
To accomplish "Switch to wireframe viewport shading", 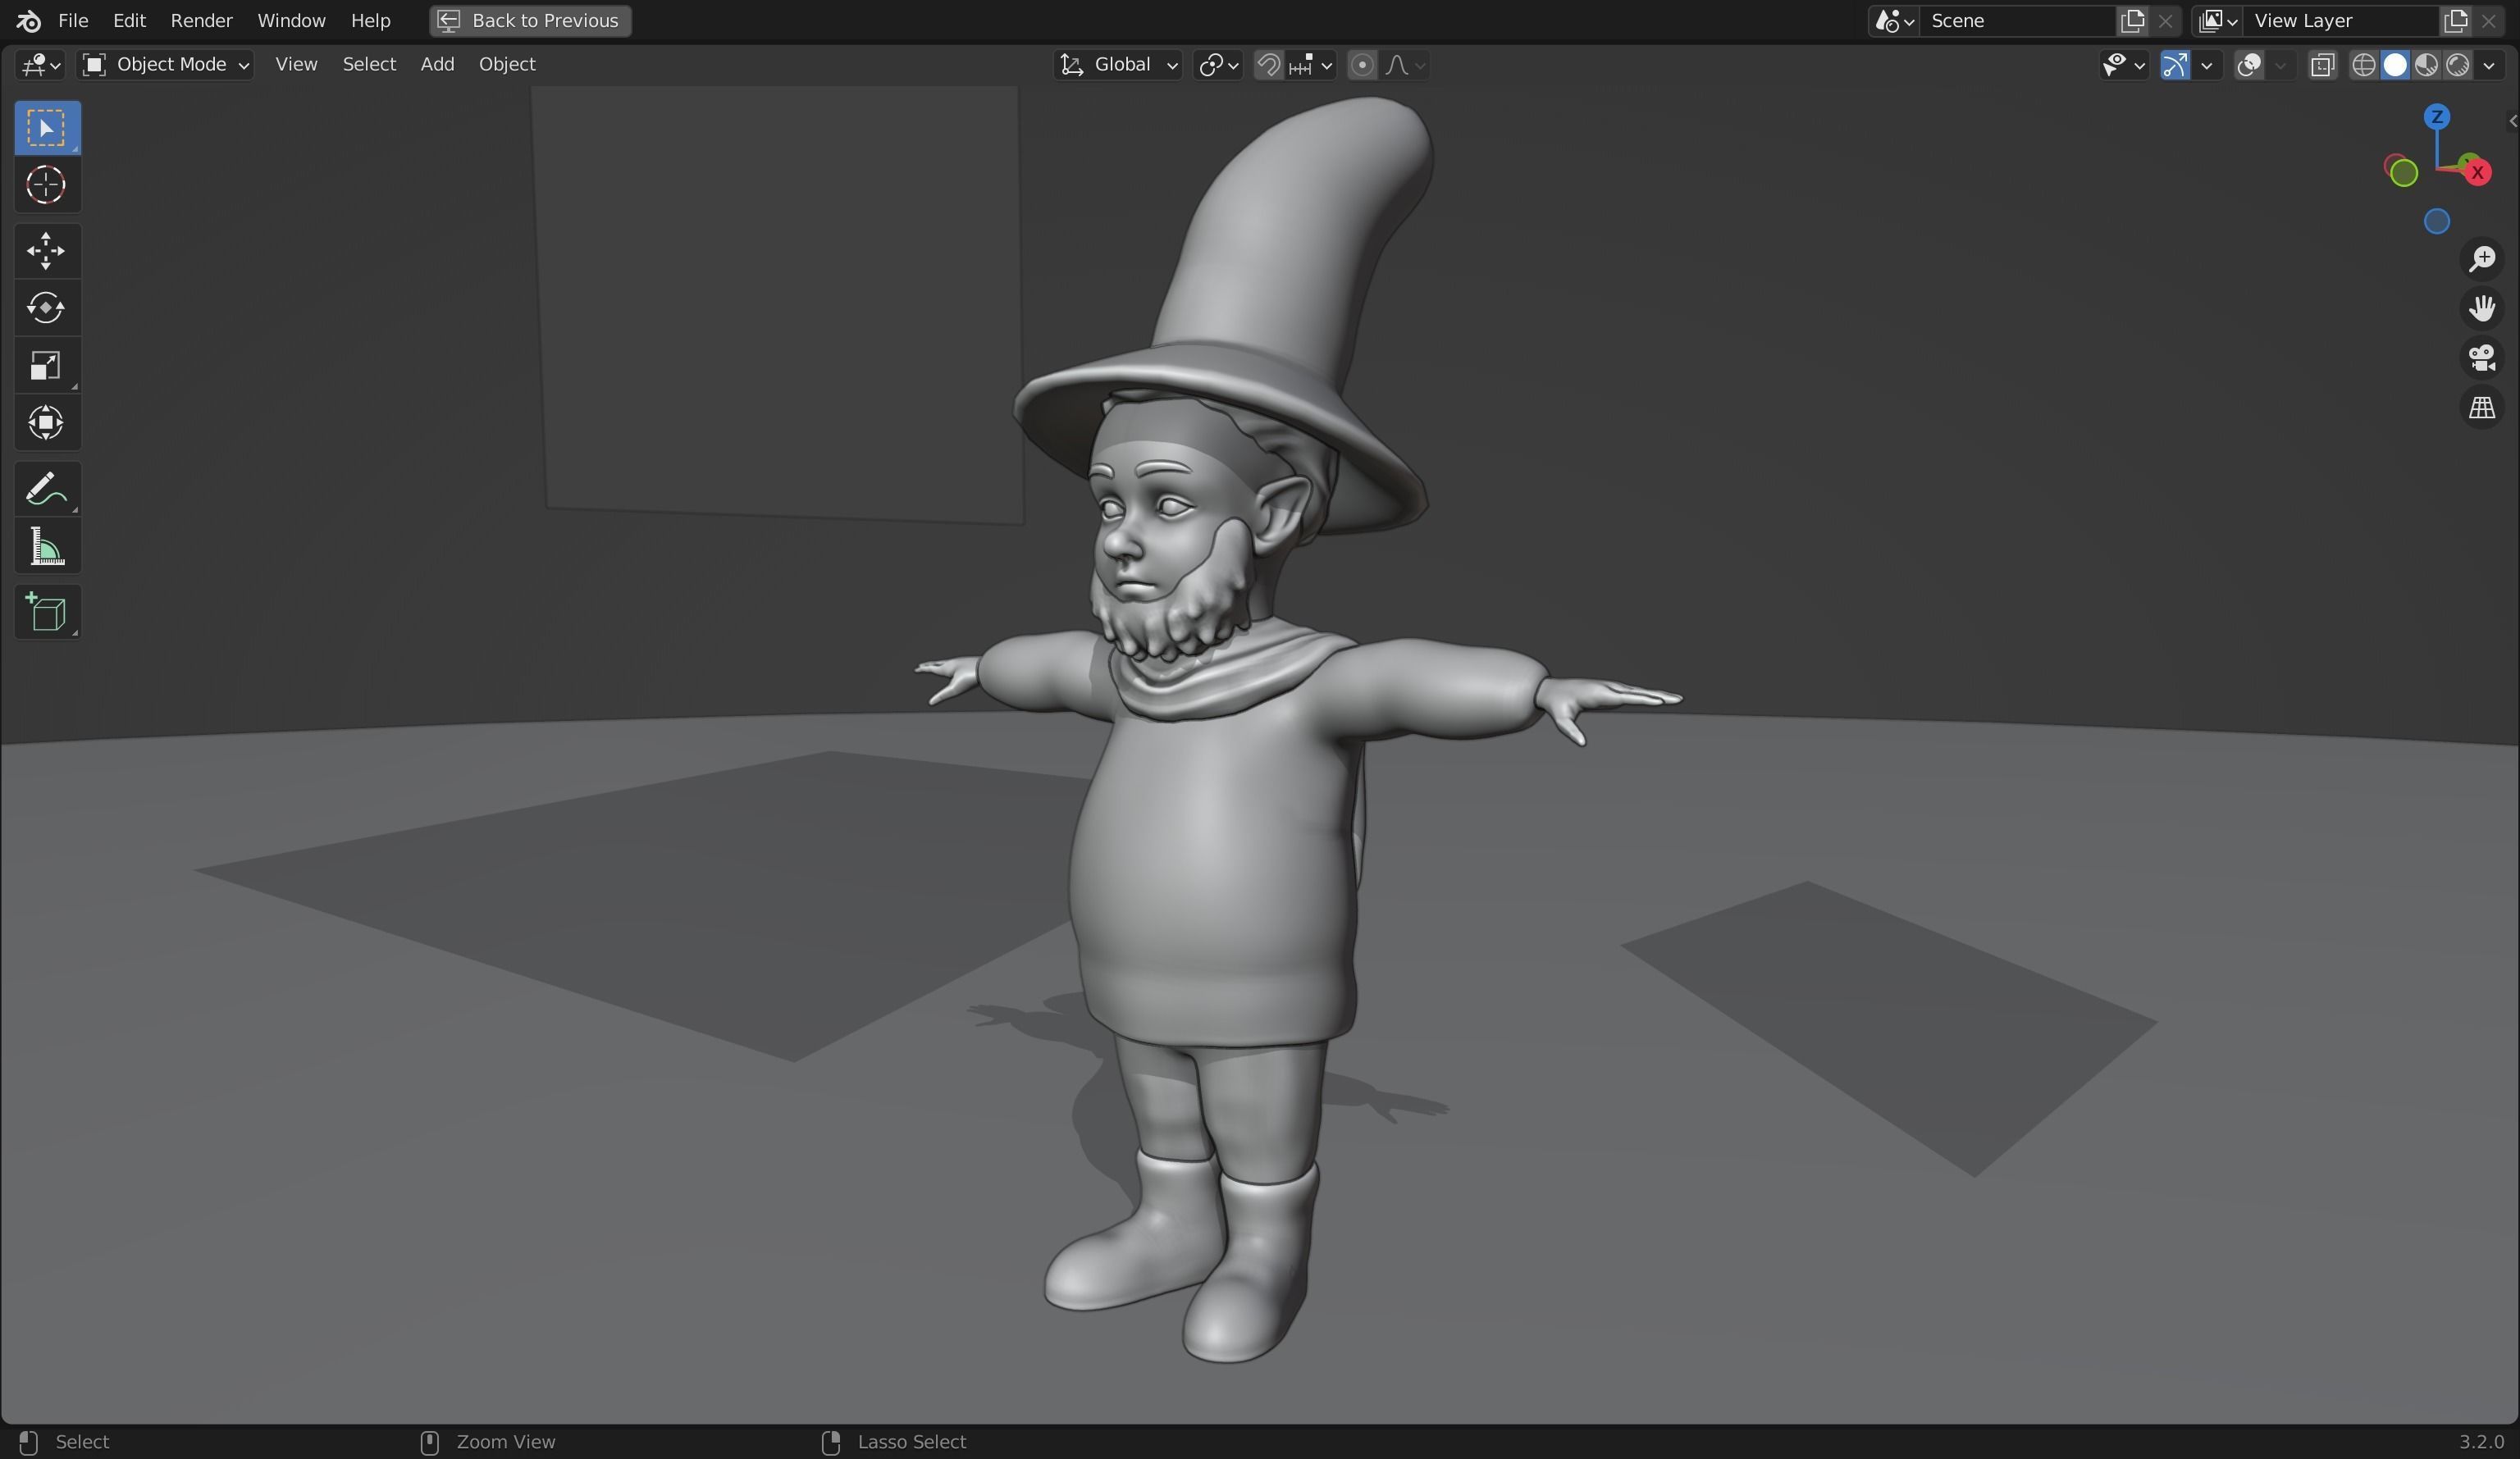I will (x=2363, y=65).
